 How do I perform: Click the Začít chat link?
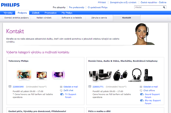tap(68, 90)
